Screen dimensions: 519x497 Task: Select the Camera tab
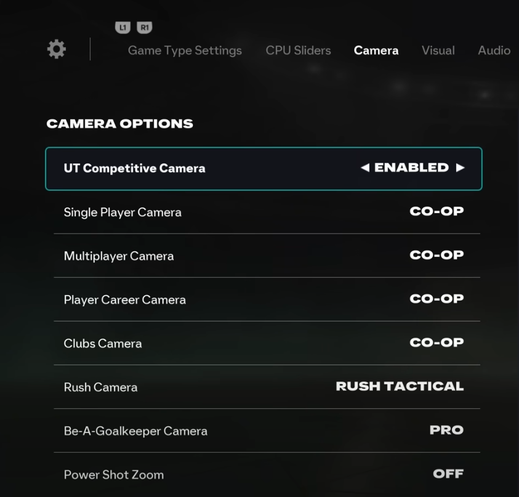click(376, 51)
